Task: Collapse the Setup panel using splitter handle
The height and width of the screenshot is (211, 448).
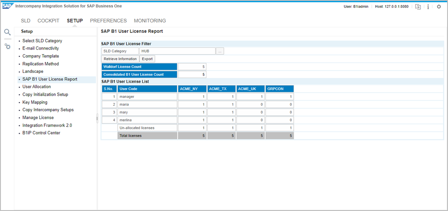Action: click(x=97, y=118)
